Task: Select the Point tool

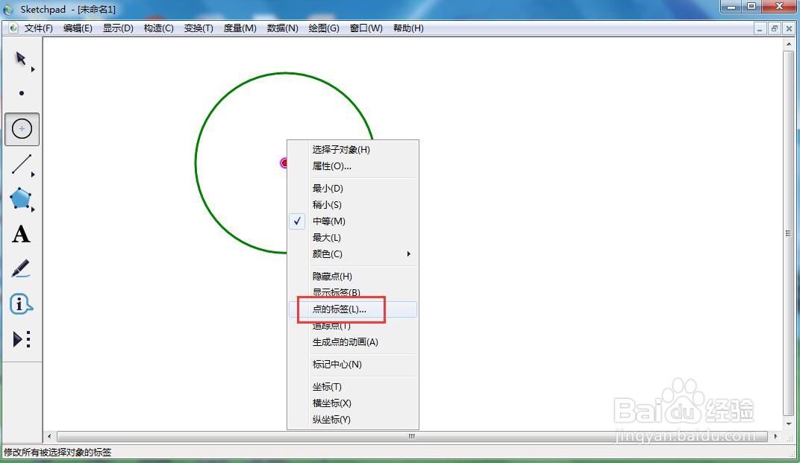Action: click(x=22, y=93)
